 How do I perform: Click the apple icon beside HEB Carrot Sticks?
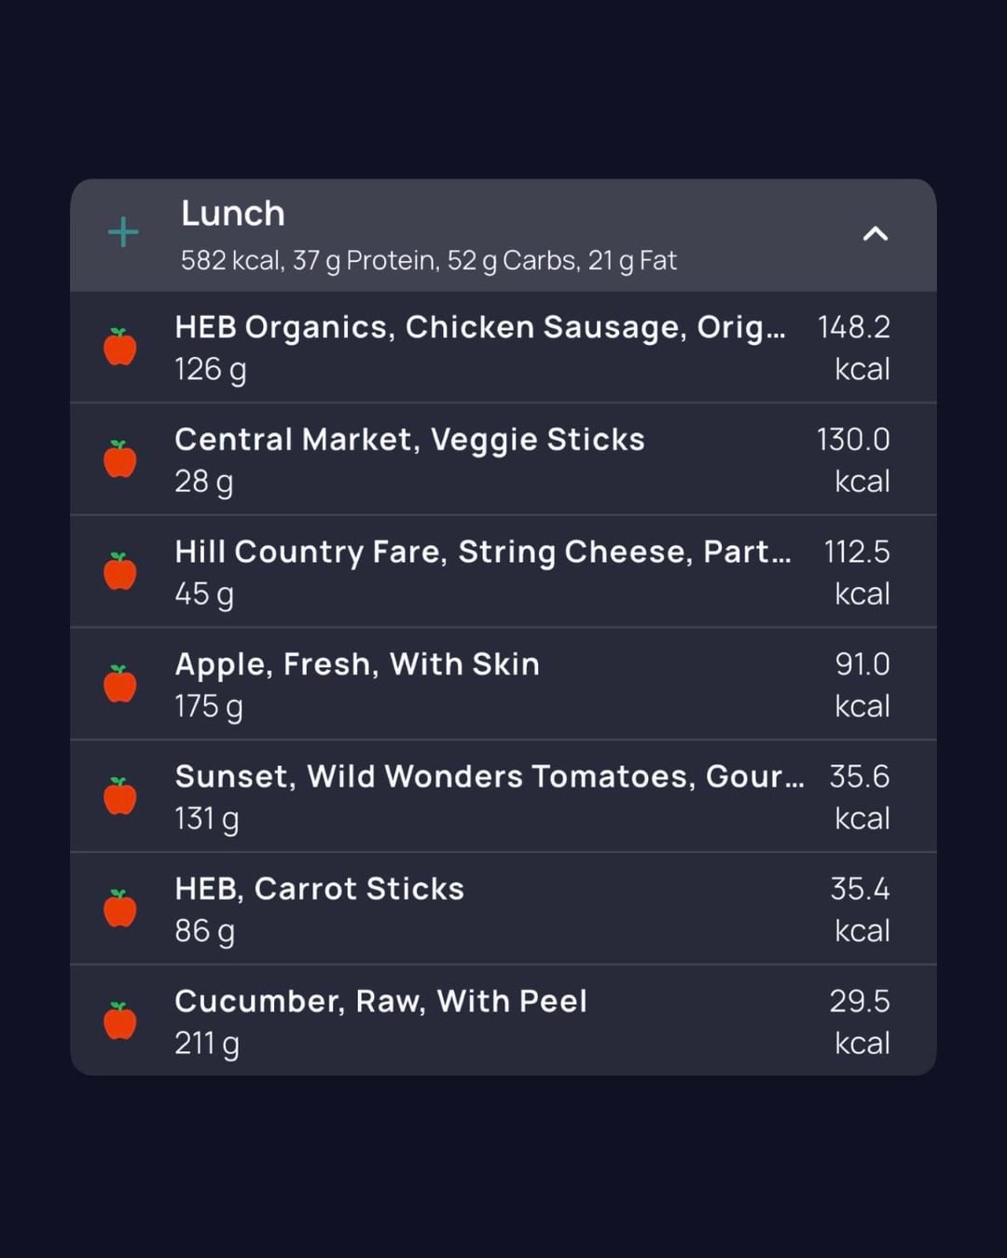point(120,909)
